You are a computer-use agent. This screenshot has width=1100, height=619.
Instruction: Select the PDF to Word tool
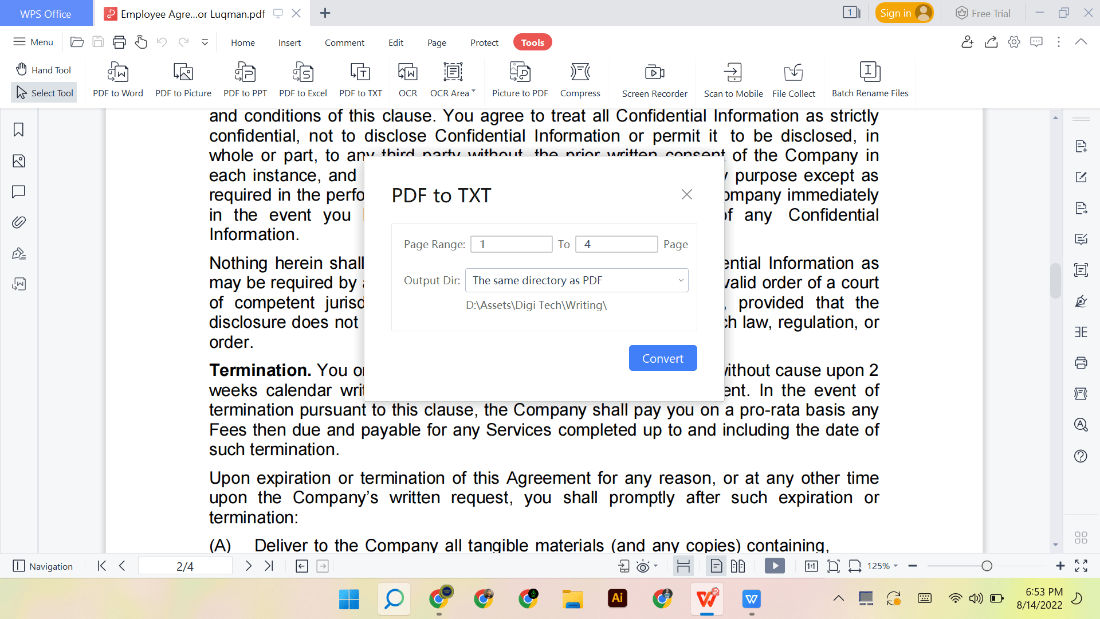click(118, 79)
